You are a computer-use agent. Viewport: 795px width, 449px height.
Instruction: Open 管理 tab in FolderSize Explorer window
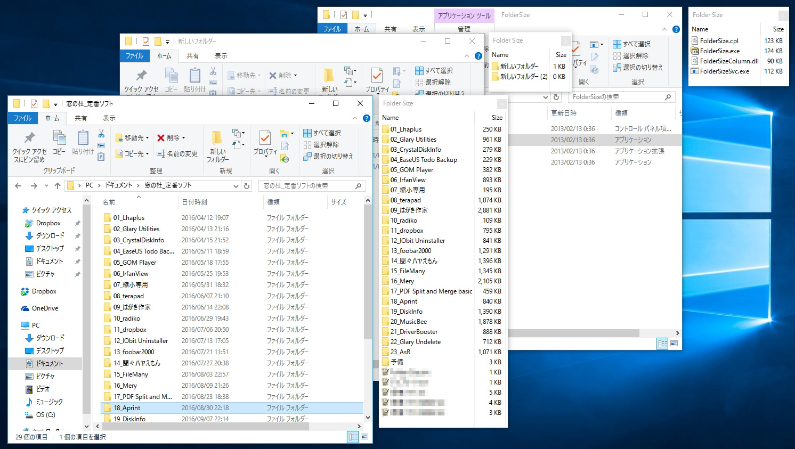pyautogui.click(x=464, y=29)
